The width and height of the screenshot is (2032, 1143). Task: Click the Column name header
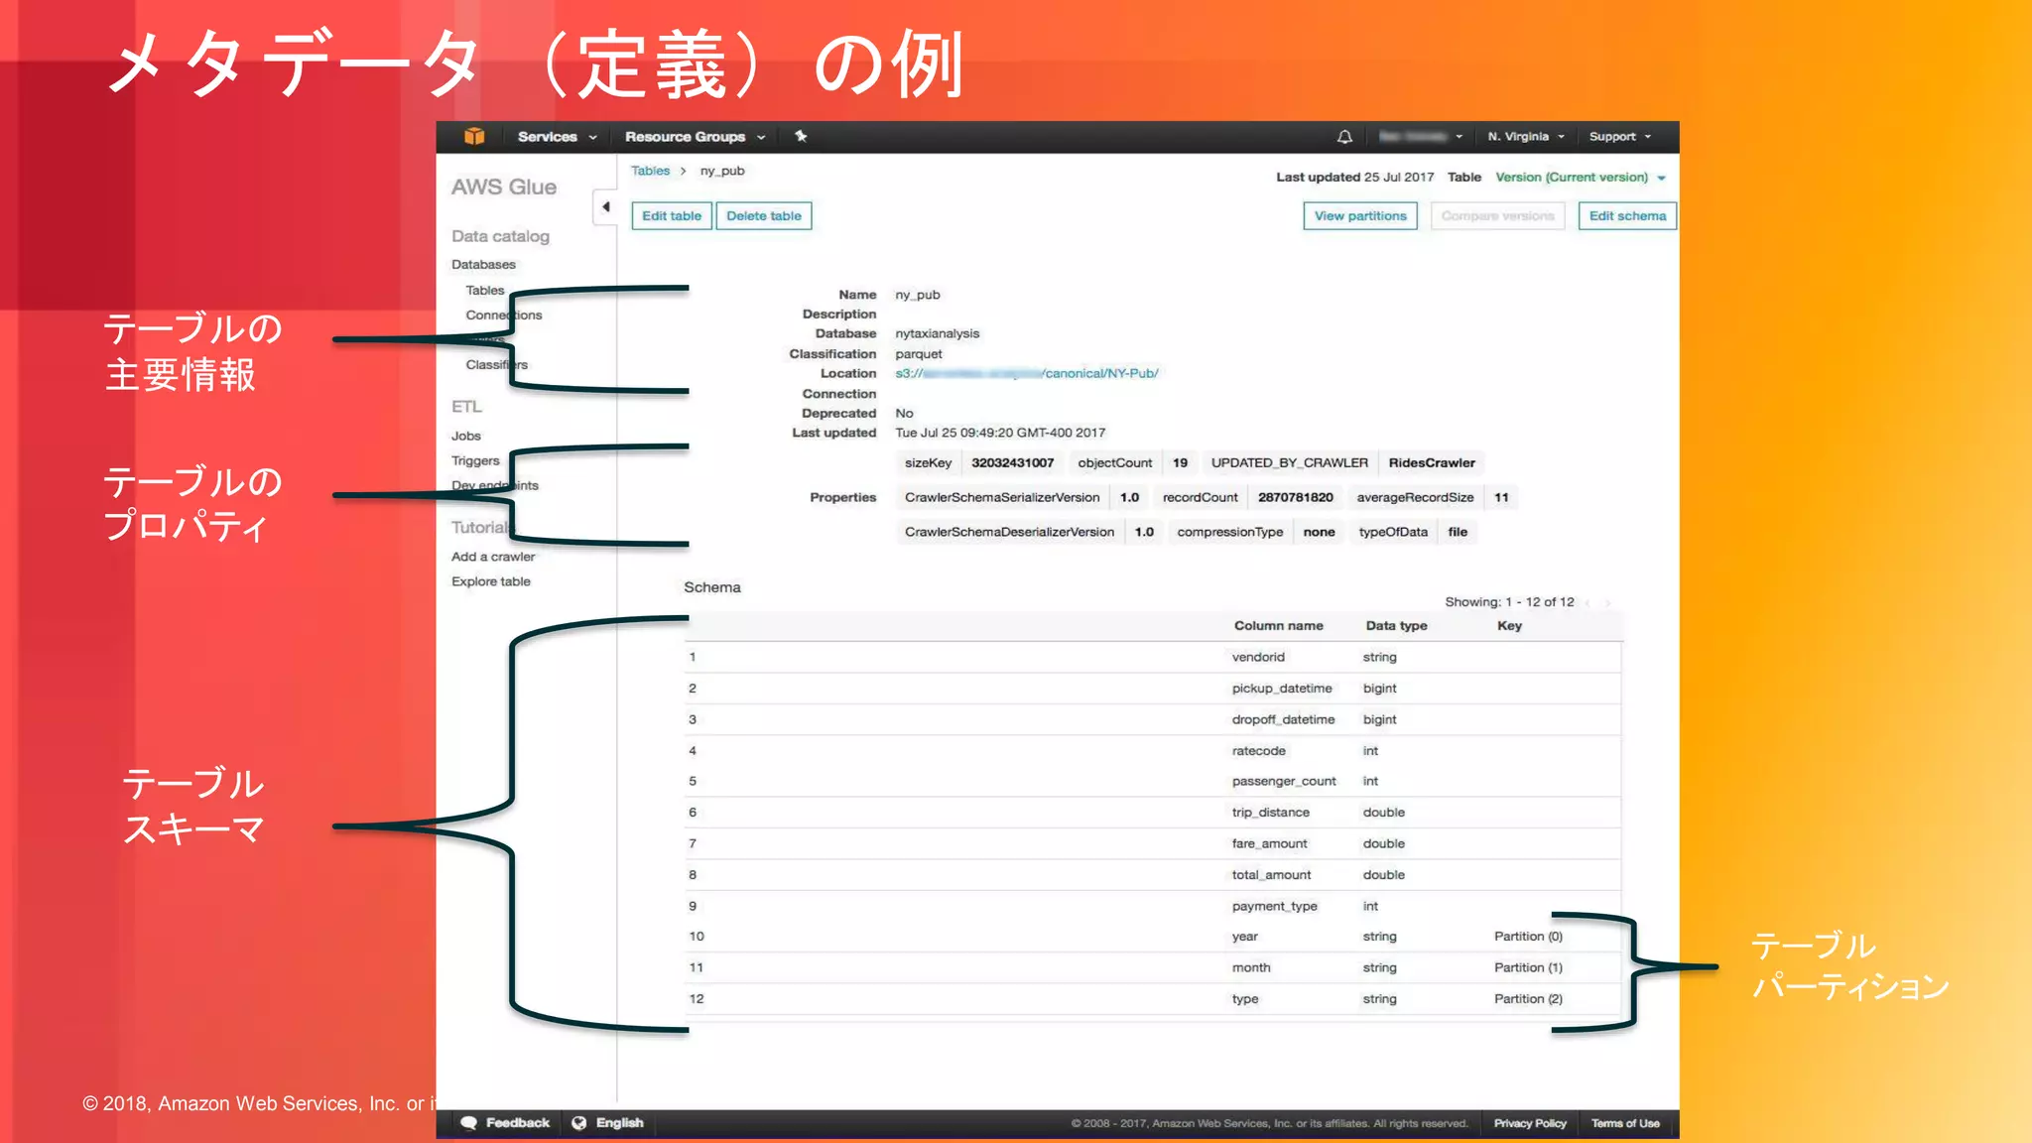click(x=1278, y=626)
